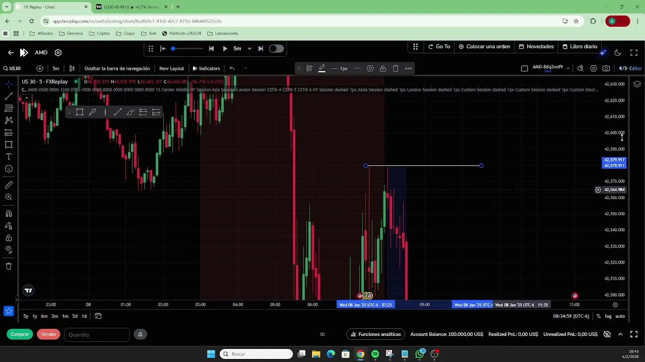
Task: Open the Fibonacci tools in left sidebar
Action: (9, 108)
